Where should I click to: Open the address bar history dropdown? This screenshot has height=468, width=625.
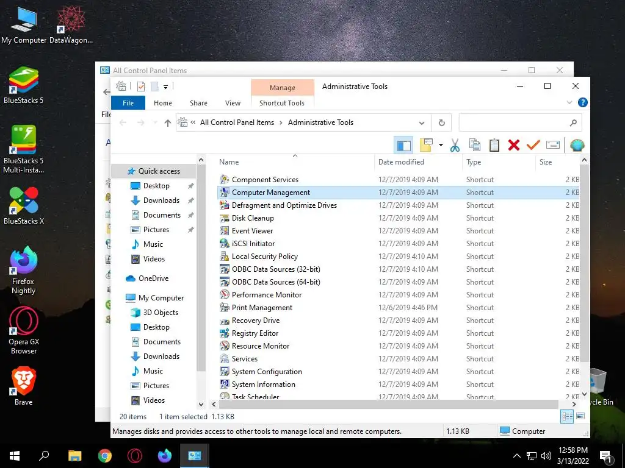click(x=421, y=123)
